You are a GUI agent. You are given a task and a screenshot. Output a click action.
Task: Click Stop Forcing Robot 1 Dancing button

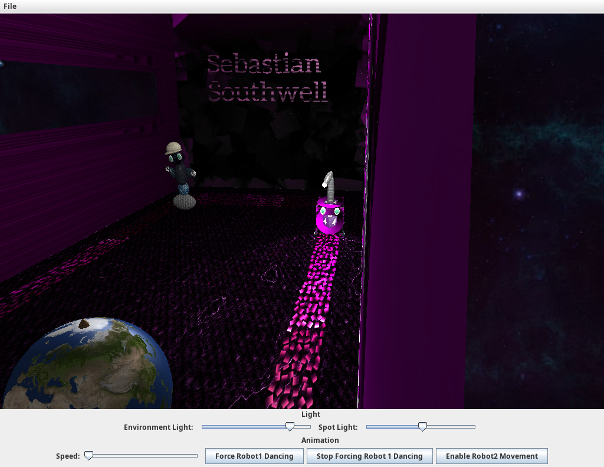pyautogui.click(x=369, y=456)
